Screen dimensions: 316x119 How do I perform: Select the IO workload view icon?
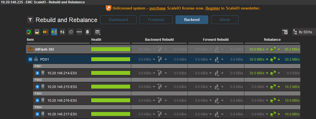tap(71, 32)
